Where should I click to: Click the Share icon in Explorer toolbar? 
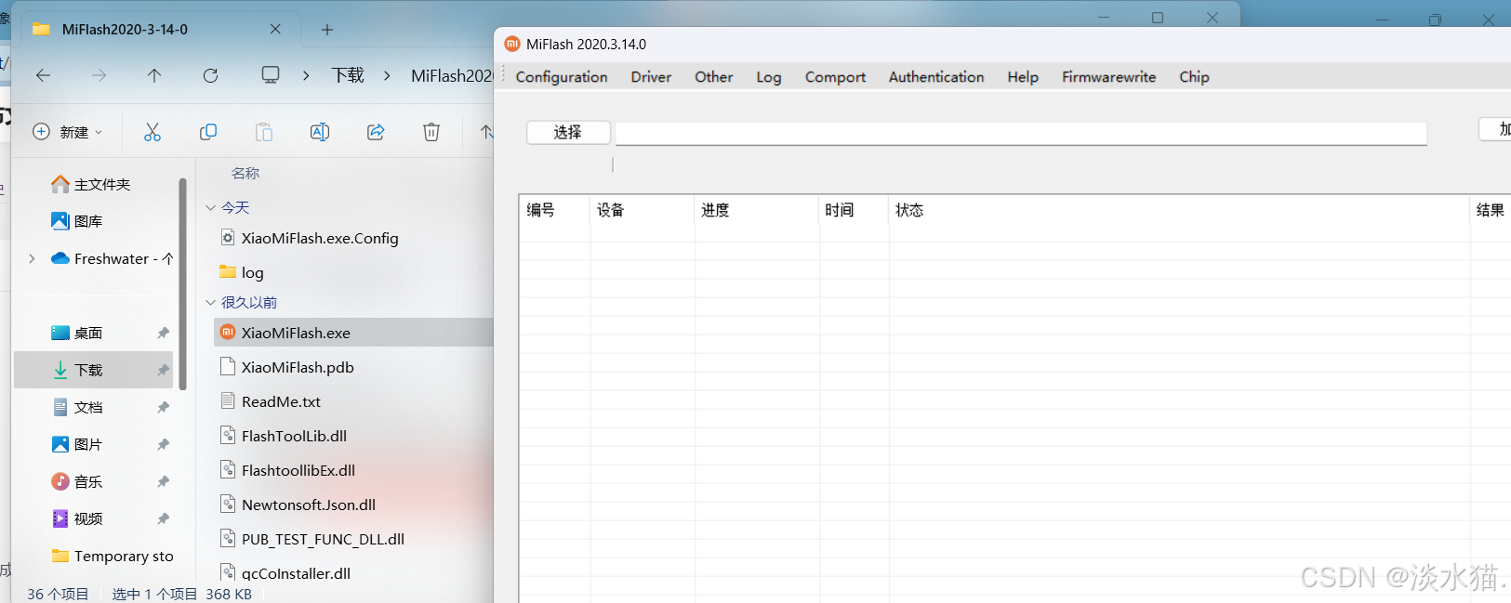(376, 132)
